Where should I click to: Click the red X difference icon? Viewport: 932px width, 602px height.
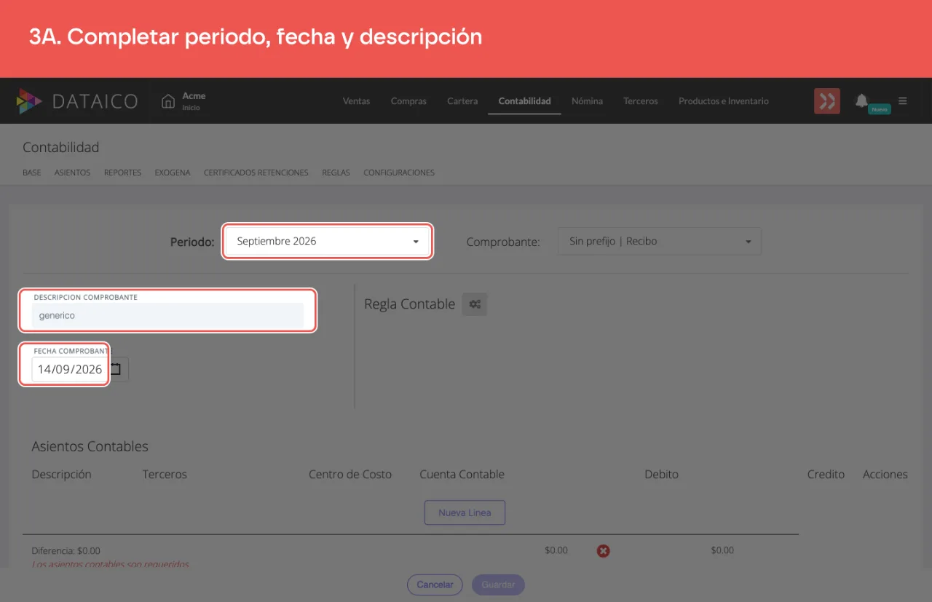pos(603,551)
